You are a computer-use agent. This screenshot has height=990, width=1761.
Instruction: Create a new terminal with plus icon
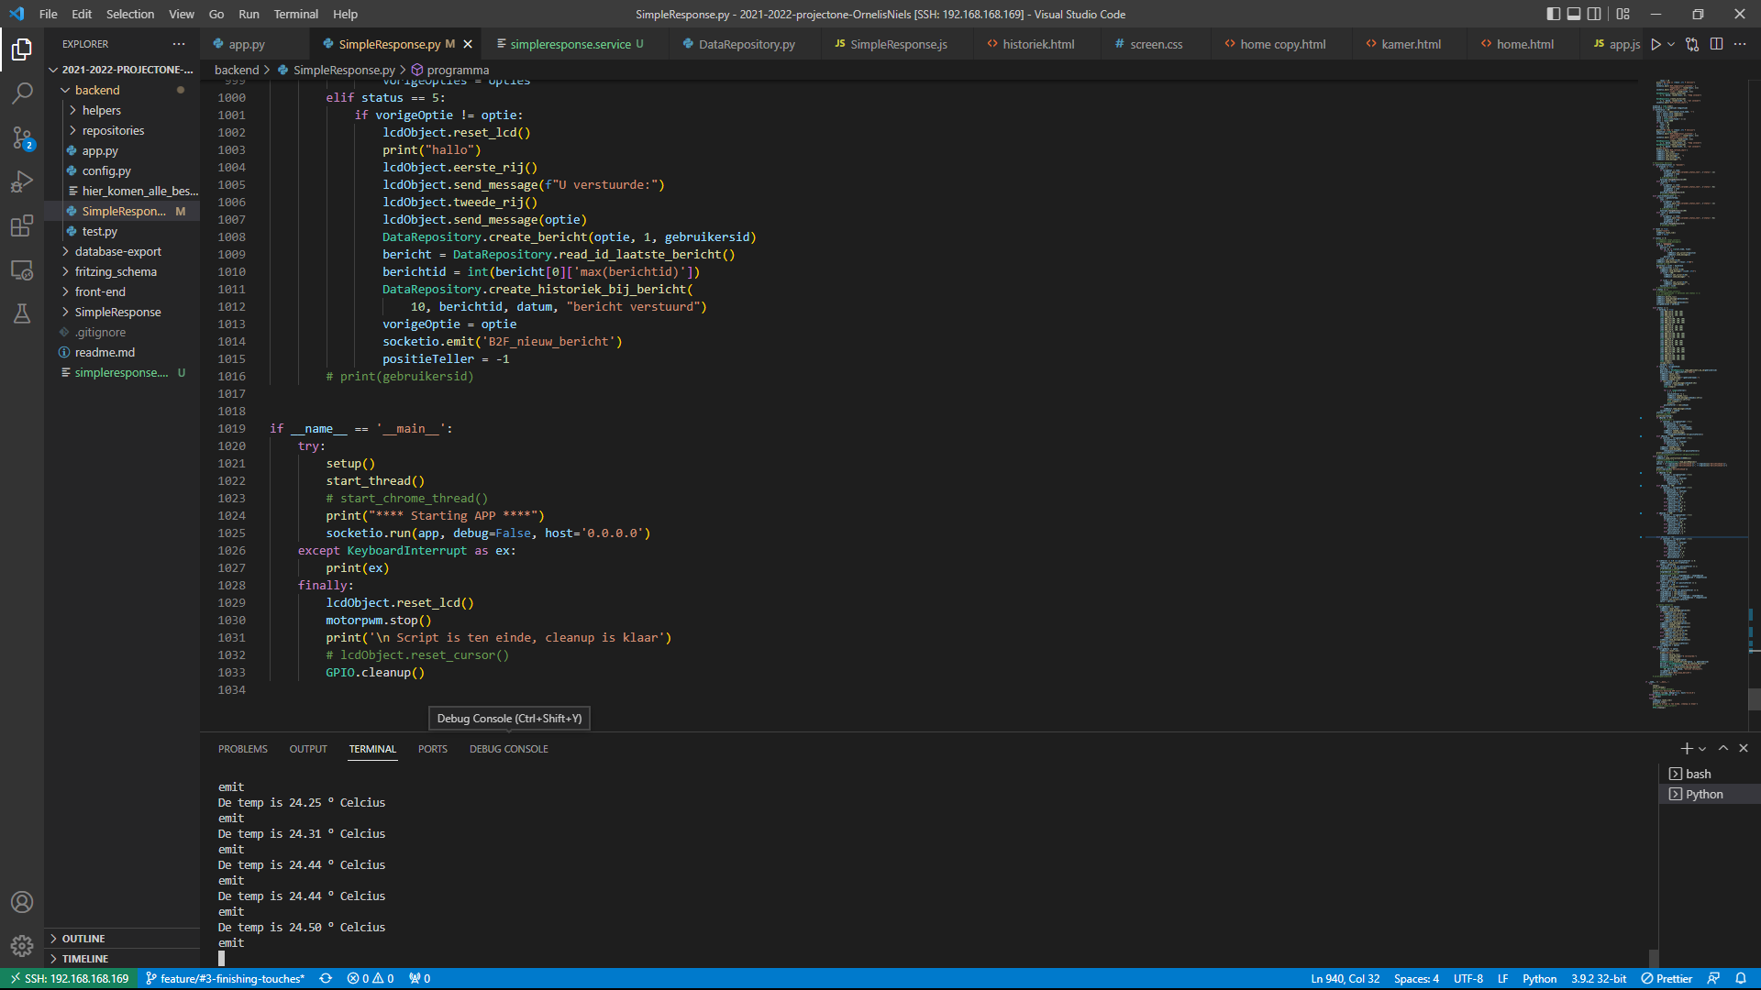[x=1686, y=749]
